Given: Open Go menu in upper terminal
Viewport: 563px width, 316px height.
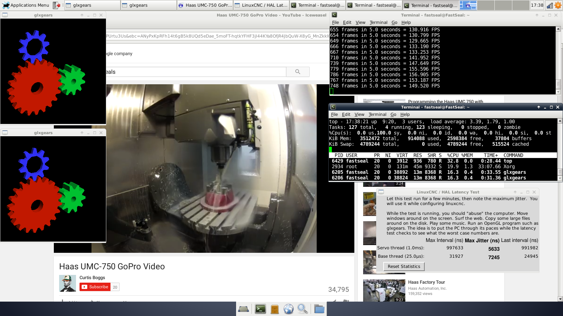Looking at the screenshot, I should coord(394,22).
